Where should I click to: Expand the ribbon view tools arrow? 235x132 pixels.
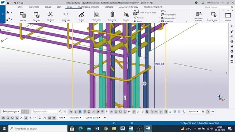coord(187,21)
